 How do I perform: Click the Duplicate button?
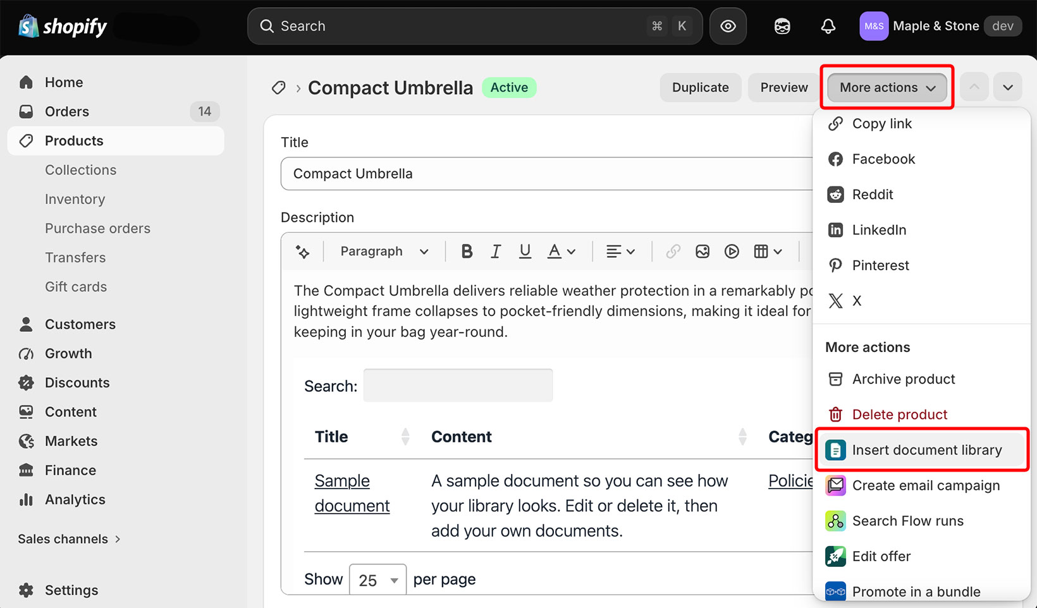point(700,87)
